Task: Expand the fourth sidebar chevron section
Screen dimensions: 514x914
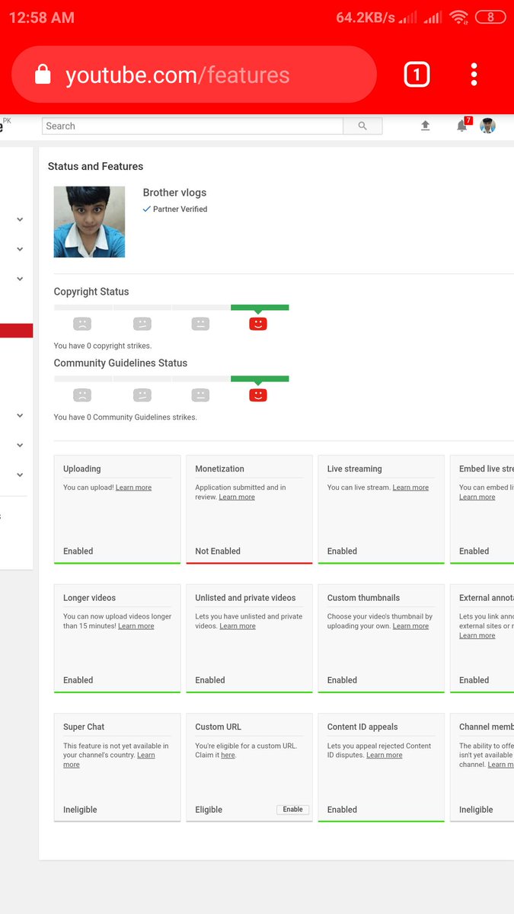Action: pyautogui.click(x=20, y=416)
